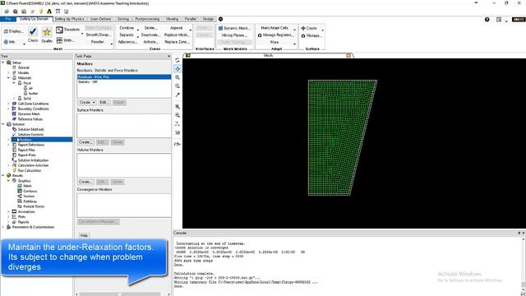This screenshot has height=296, width=526.
Task: Switch to the Postprocessing tab
Action: pos(147,19)
